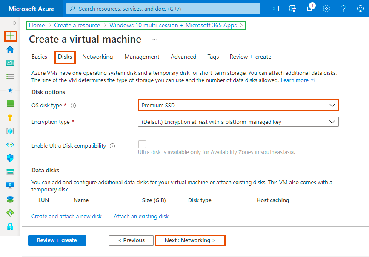Open the Encryption type dropdown

click(238, 122)
